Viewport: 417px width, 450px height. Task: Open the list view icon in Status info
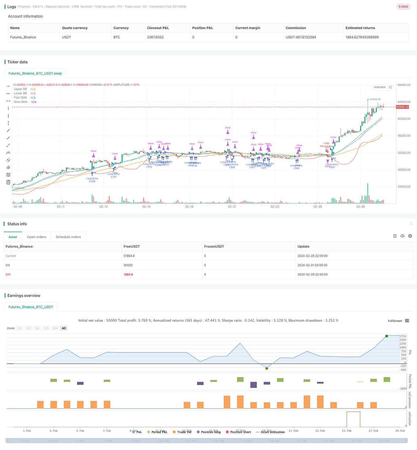(395, 236)
